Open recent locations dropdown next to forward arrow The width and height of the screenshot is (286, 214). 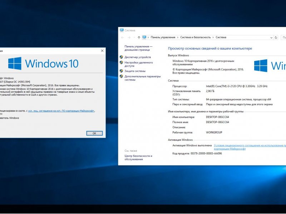pyautogui.click(x=134, y=38)
